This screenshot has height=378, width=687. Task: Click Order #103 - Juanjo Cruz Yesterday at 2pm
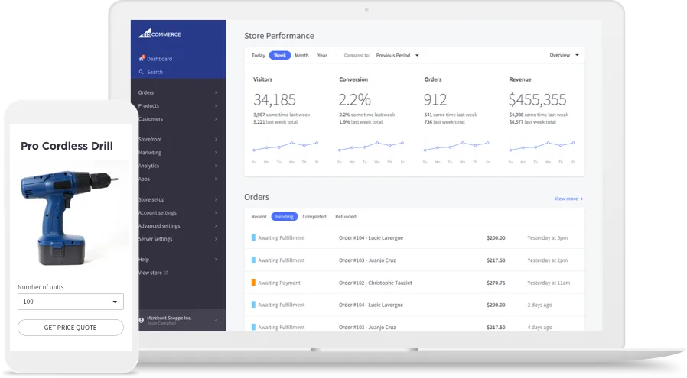[414, 260]
